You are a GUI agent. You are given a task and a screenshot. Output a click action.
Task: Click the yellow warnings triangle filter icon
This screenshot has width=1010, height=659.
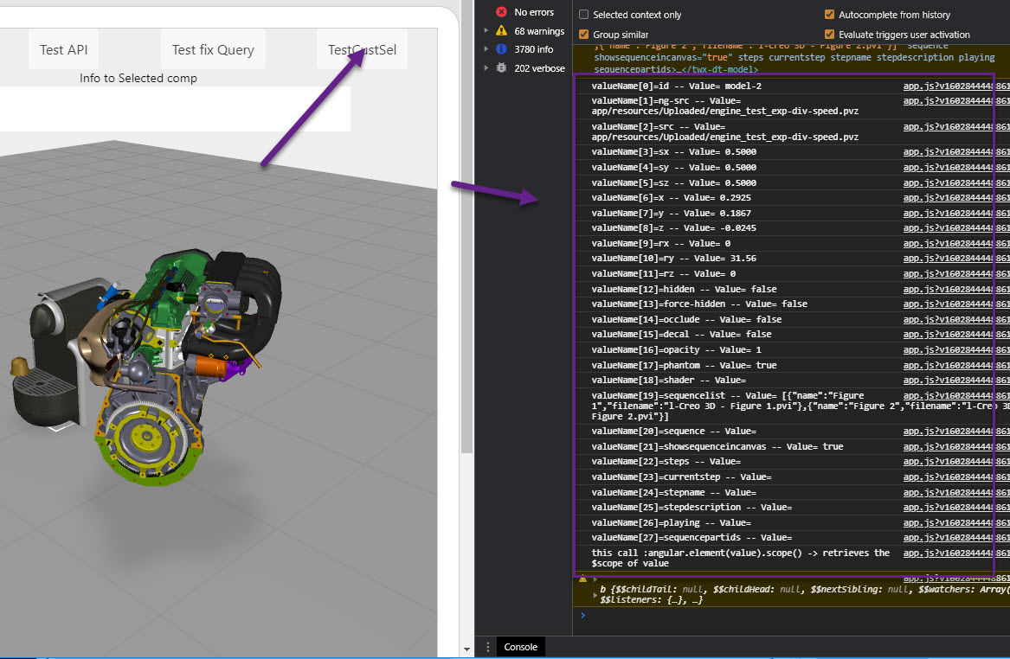pos(499,29)
